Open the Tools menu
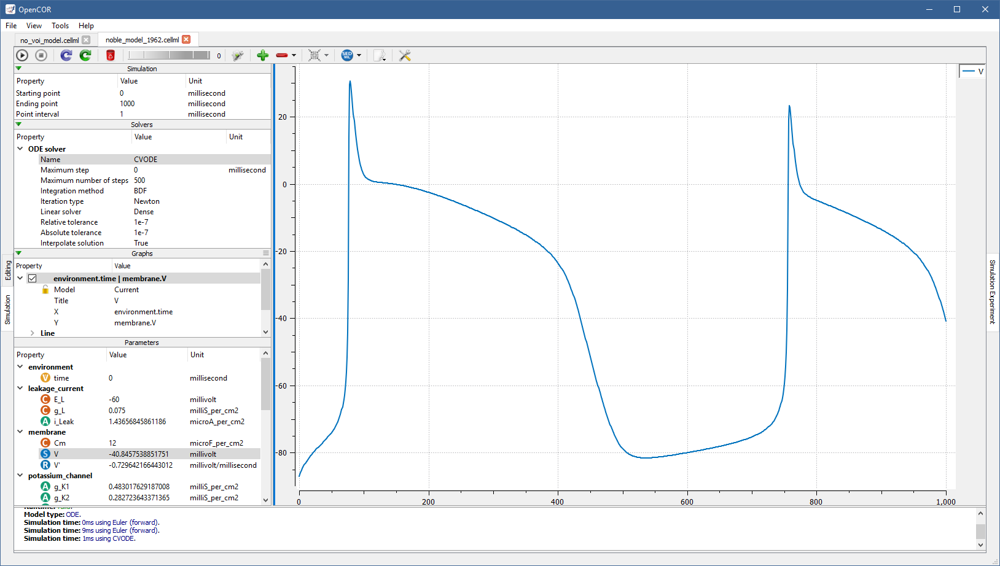Screen dimensions: 1000x566 [60, 26]
